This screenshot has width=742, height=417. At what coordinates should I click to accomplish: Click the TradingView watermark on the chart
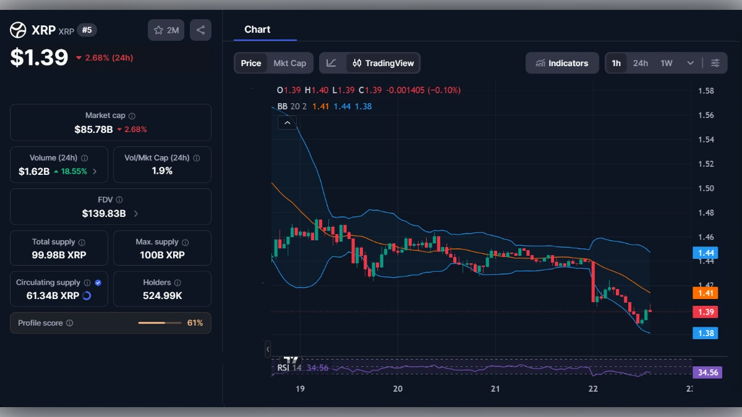(289, 360)
